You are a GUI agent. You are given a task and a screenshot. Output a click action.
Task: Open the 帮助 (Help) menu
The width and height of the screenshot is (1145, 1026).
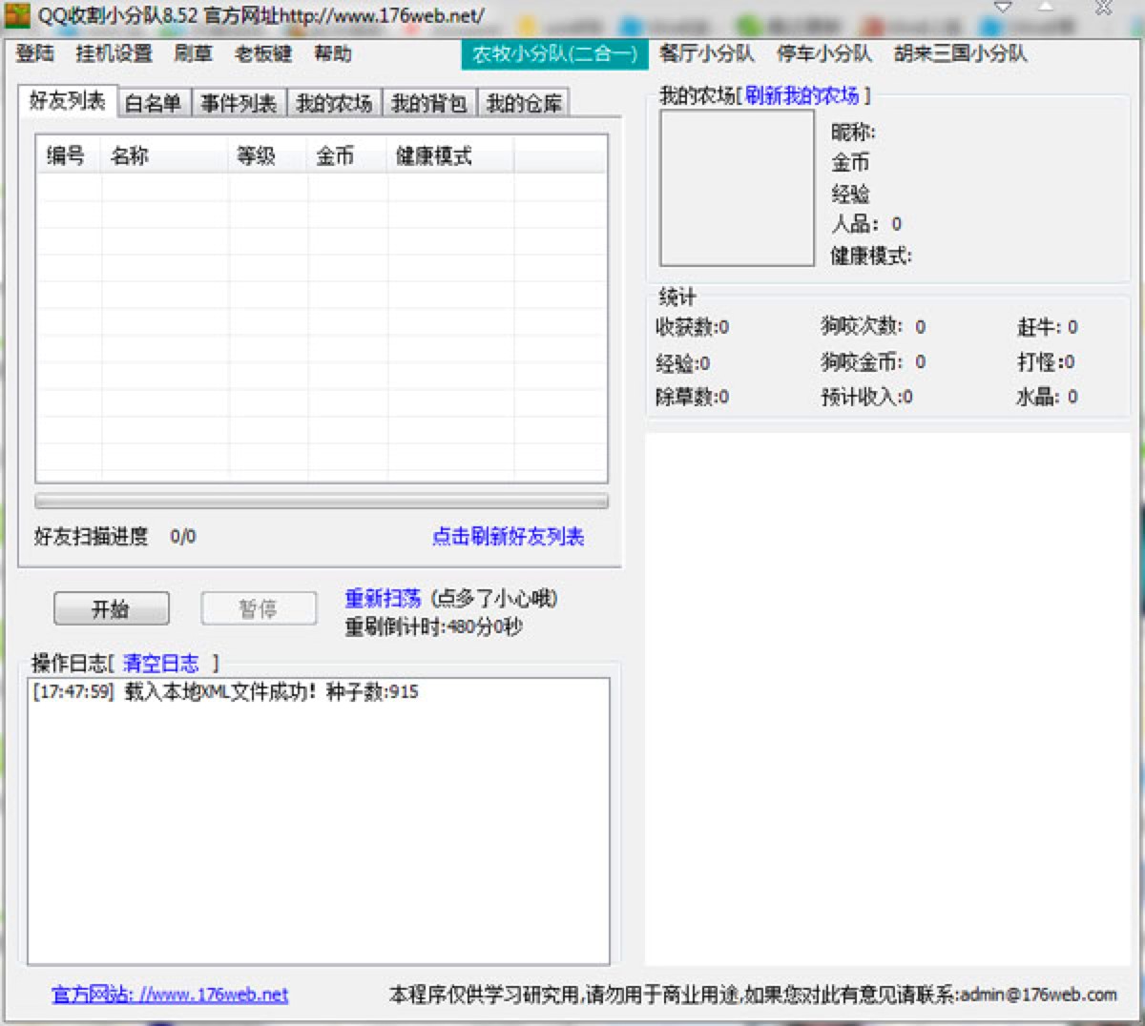pos(333,54)
